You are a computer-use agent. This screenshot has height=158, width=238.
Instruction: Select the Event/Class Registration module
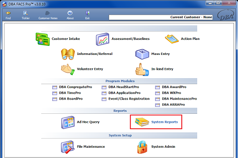[129, 99]
